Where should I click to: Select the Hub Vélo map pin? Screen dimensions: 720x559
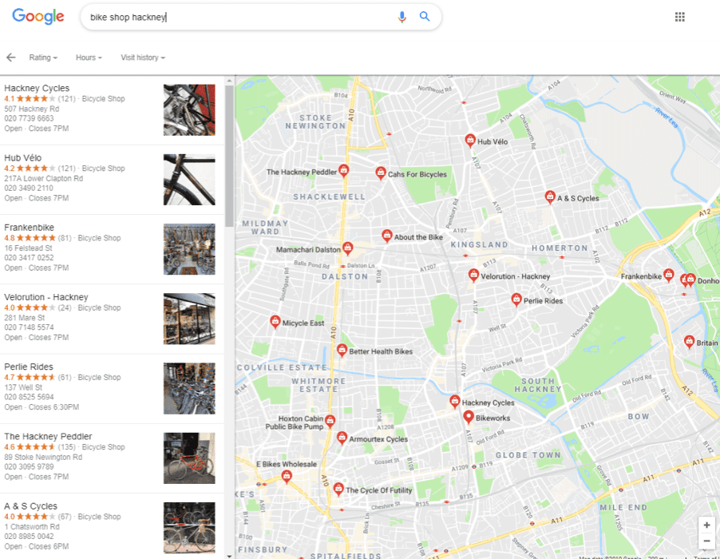[x=469, y=140]
